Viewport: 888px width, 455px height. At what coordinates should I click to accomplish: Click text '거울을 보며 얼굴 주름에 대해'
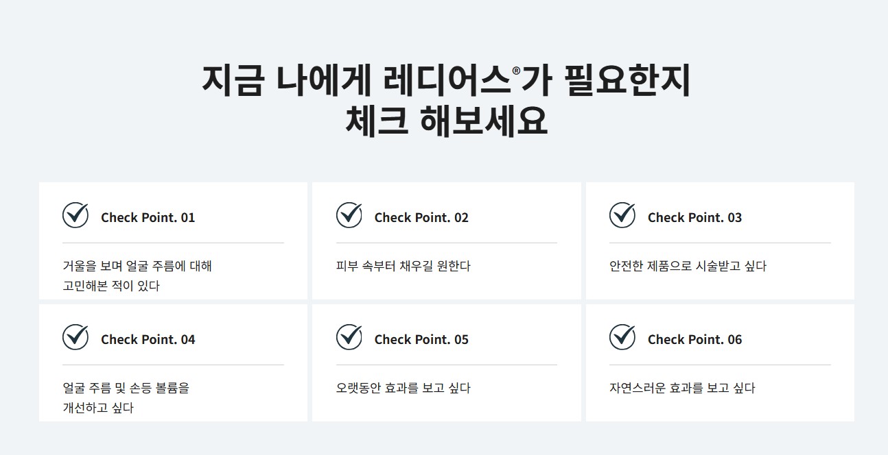tap(137, 266)
